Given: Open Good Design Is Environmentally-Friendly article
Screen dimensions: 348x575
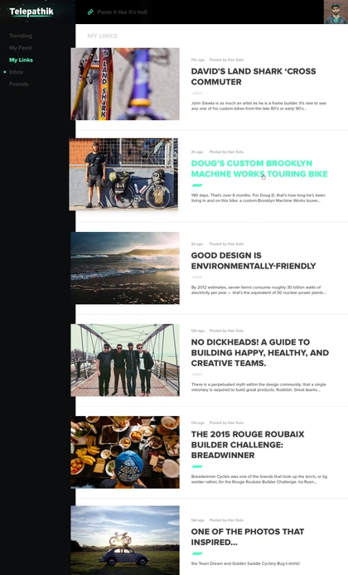Looking at the screenshot, I should point(254,261).
